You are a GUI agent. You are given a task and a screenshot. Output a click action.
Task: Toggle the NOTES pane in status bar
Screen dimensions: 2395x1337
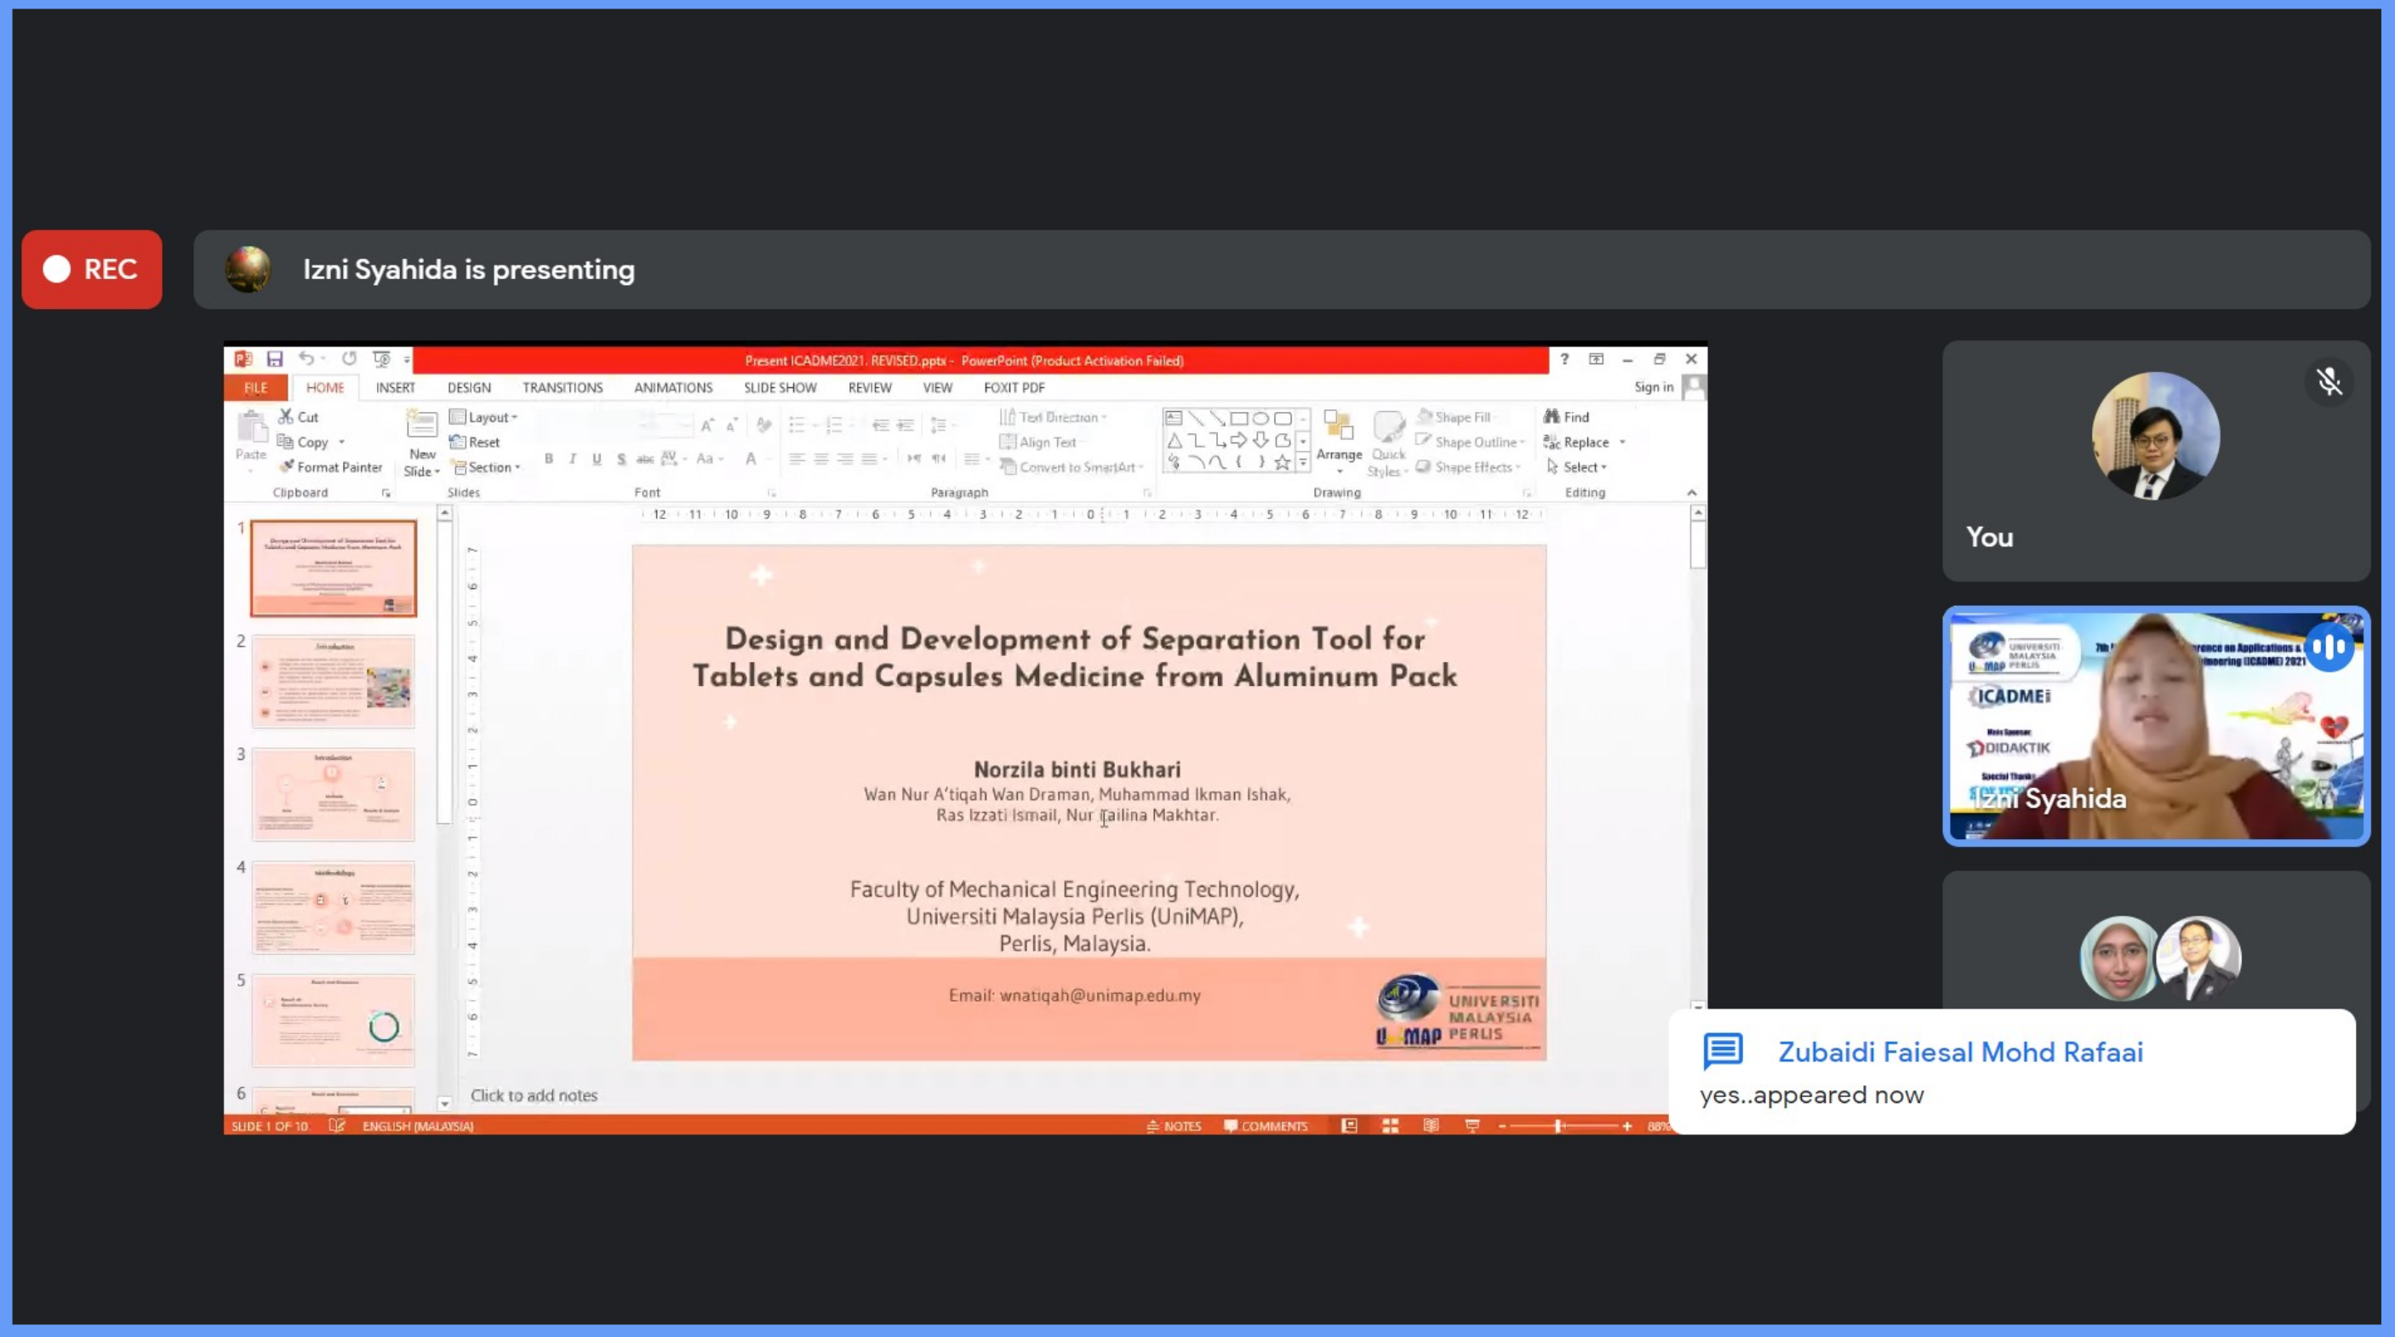(1175, 1126)
